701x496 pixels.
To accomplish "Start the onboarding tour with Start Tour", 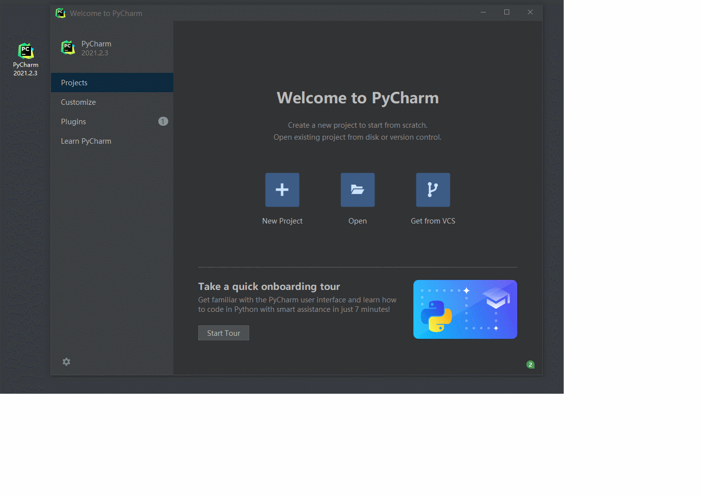I will tap(224, 333).
